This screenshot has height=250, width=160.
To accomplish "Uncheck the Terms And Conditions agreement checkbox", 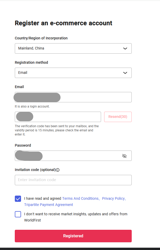I will (x=18, y=198).
